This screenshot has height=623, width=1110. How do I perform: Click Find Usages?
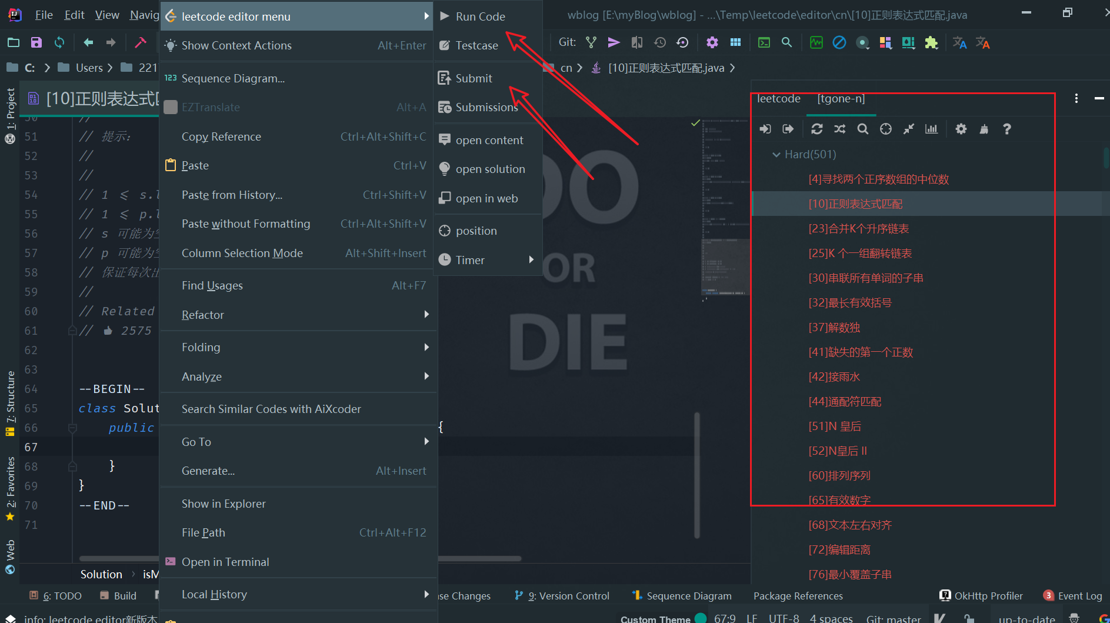[298, 285]
